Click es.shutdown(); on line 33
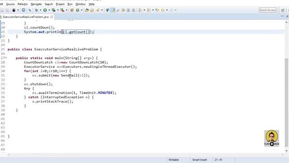Image resolution: width=289 pixels, height=163 pixels. pyautogui.click(x=38, y=84)
